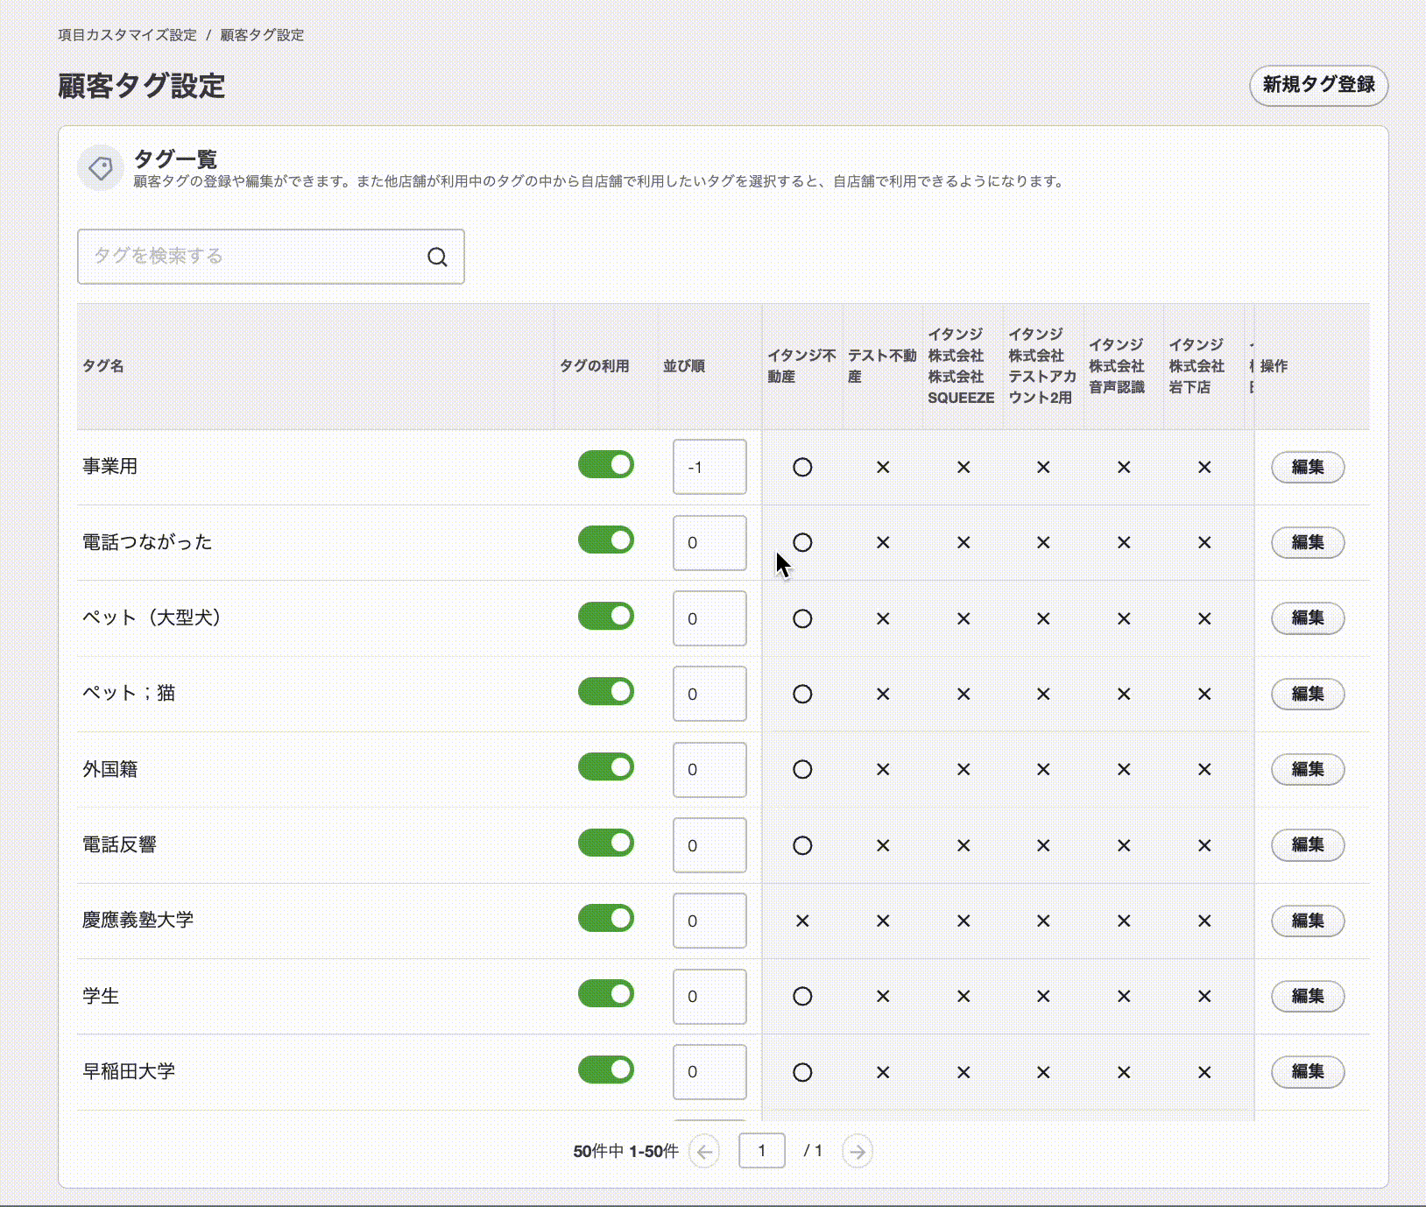This screenshot has width=1426, height=1207.
Task: Edit the 電話つながった tag
Action: pos(1308,542)
